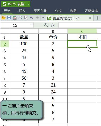Select cell B9 containing 24
This screenshot has height=126, width=101.
(53, 92)
